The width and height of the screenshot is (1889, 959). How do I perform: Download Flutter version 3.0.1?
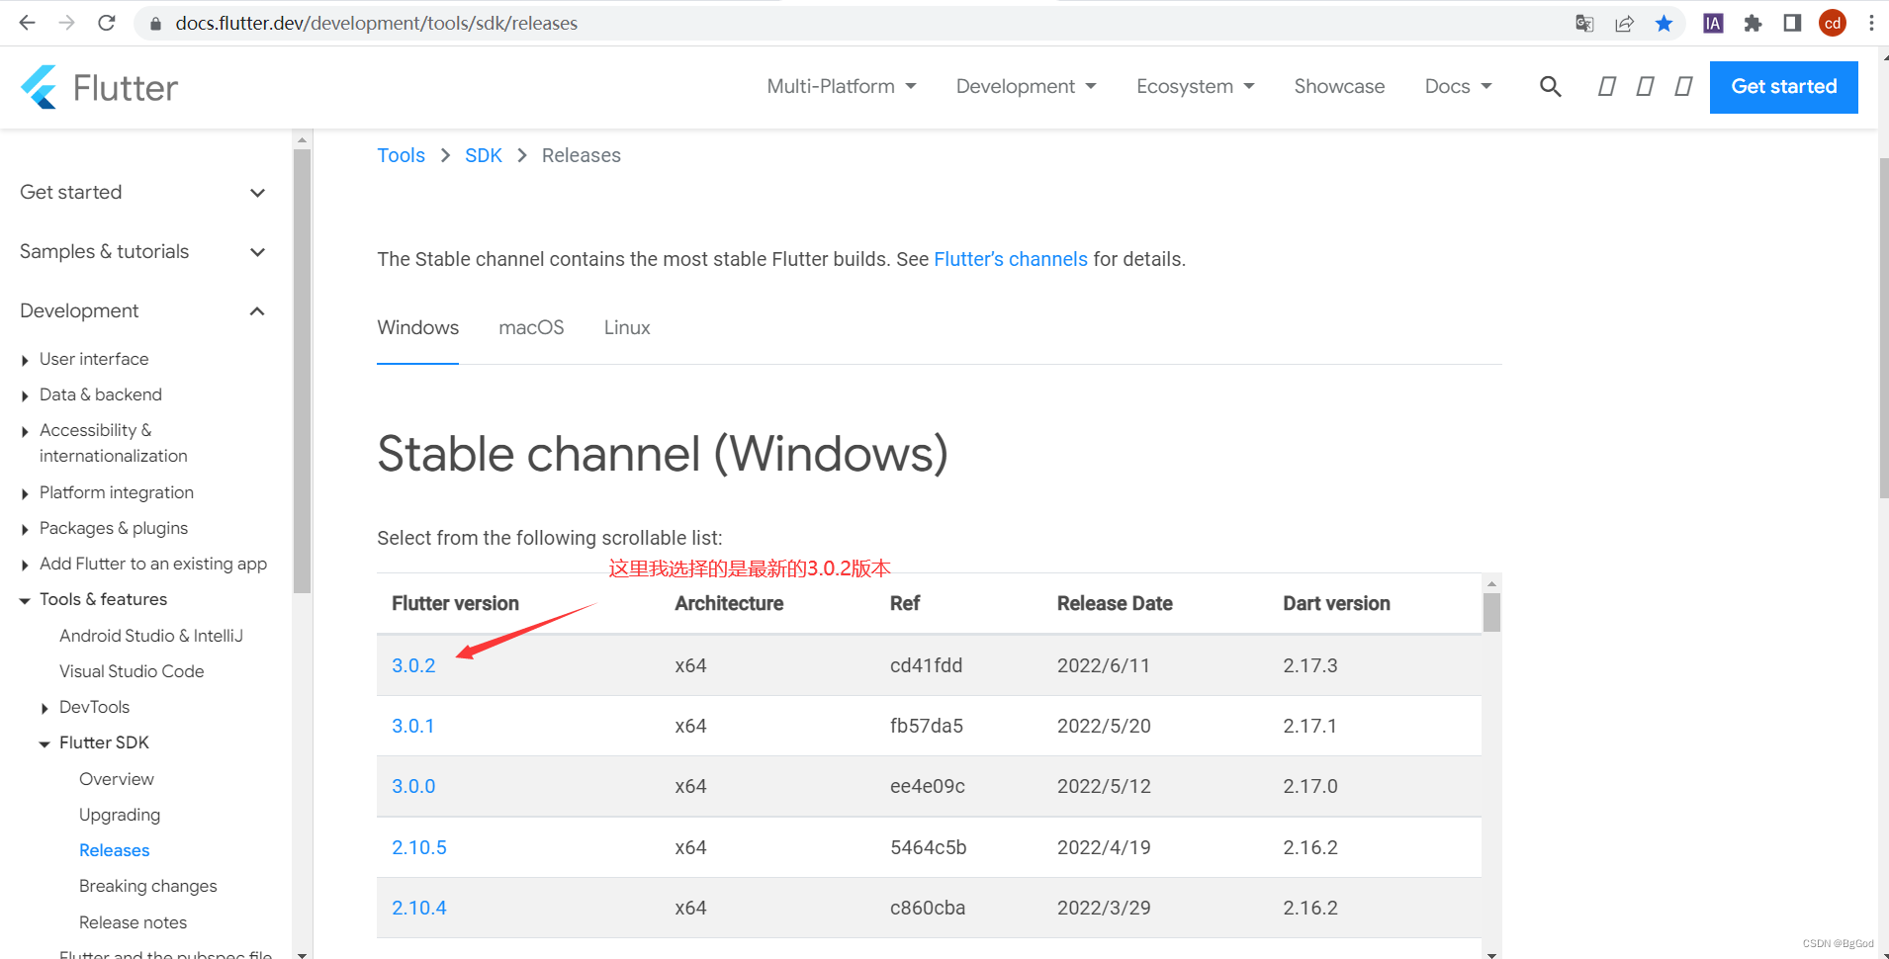[413, 726]
